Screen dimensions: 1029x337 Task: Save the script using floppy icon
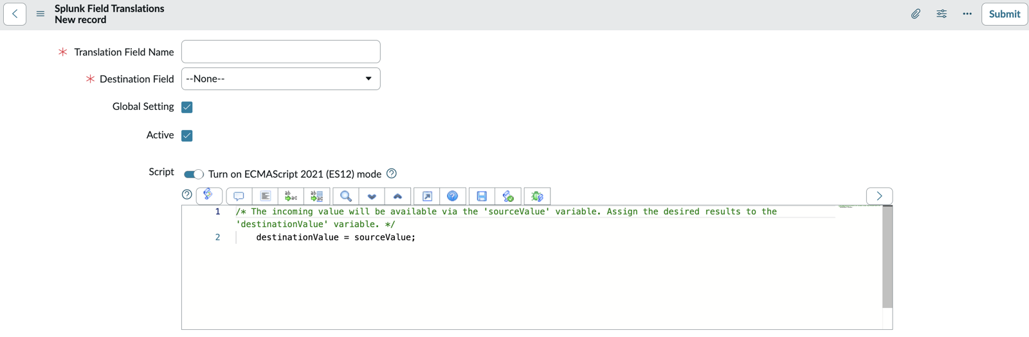482,196
